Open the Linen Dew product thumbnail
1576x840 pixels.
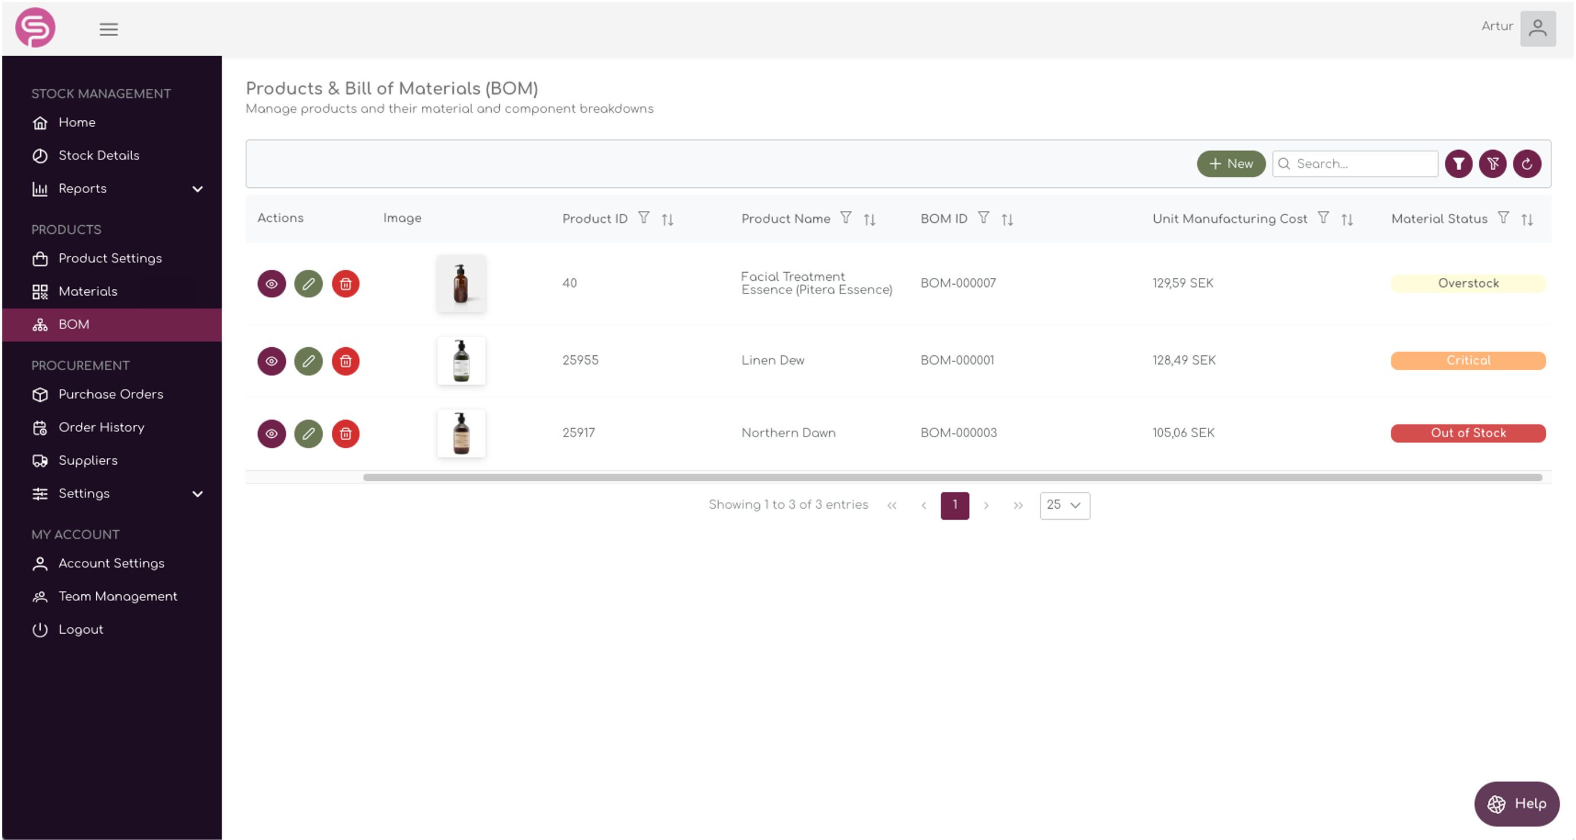[x=461, y=361]
